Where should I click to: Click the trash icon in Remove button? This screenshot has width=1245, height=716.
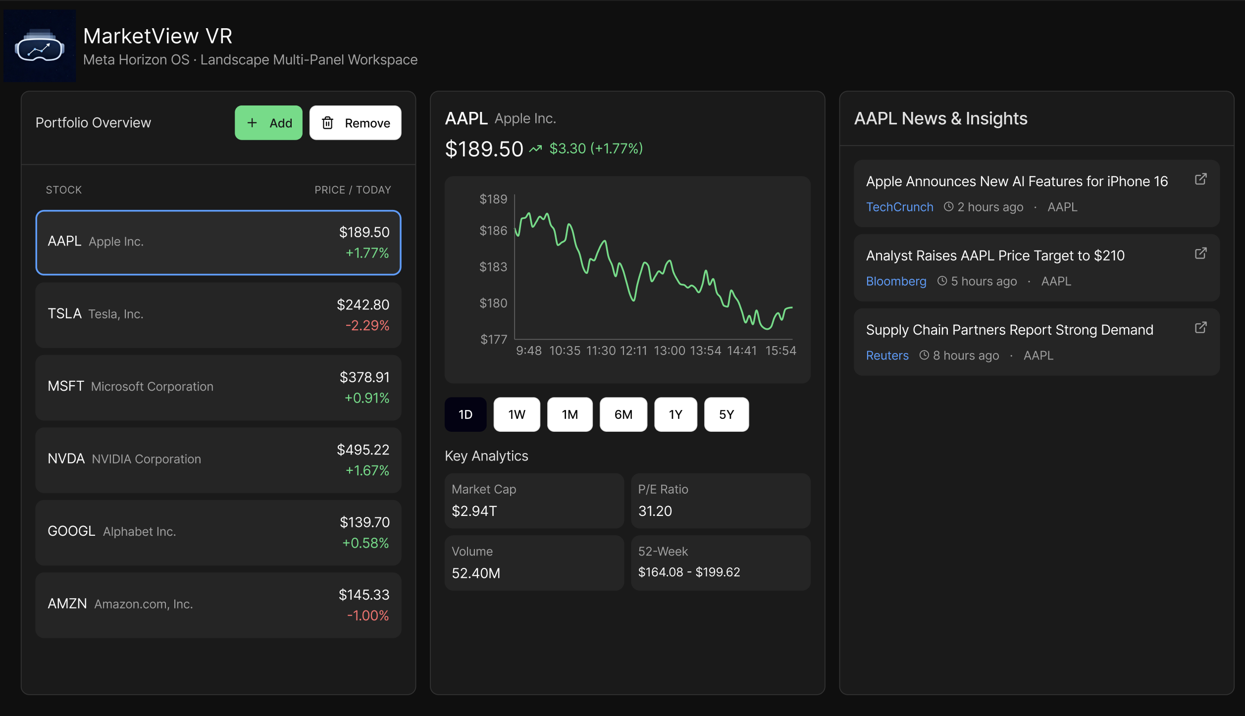(x=327, y=123)
